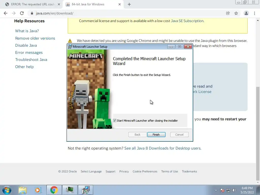
Task: Switch to Chrome in taskbar
Action: pos(54,190)
